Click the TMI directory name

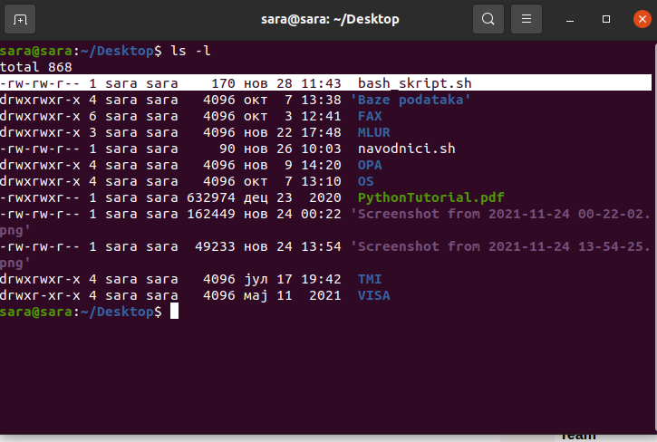pyautogui.click(x=370, y=280)
